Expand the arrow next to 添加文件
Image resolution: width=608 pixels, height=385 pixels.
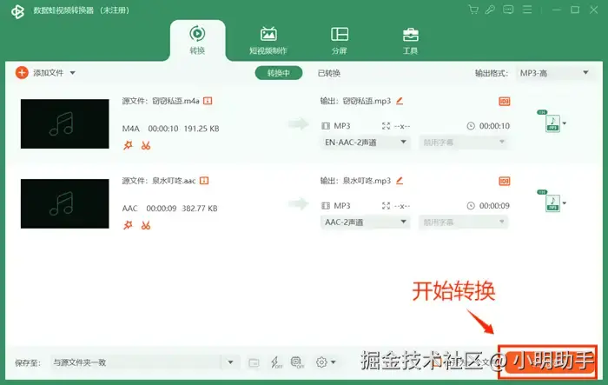72,73
